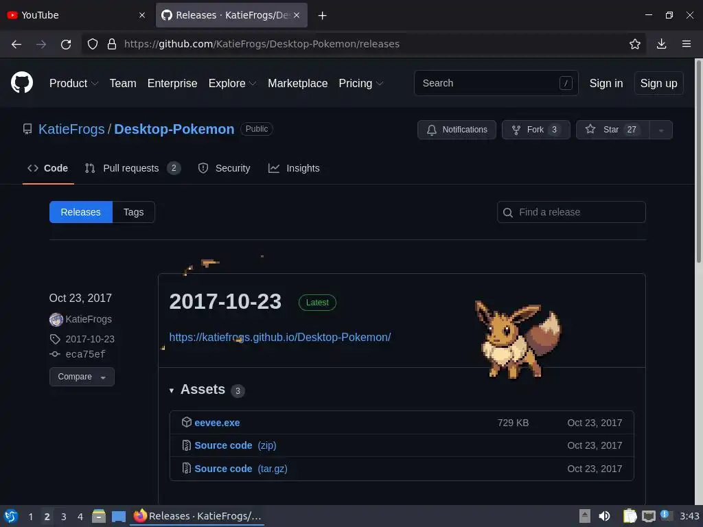Open the katiefrogs.github.io Desktop-Pokemon link

click(x=280, y=337)
